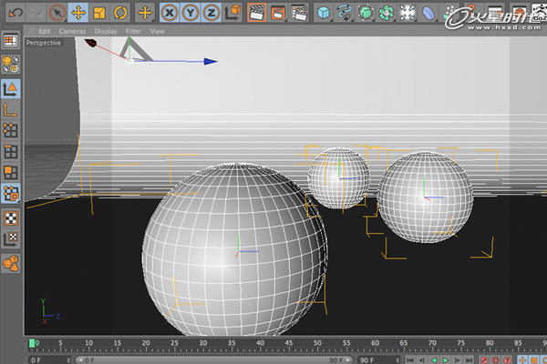Select the Scale tool

point(99,13)
